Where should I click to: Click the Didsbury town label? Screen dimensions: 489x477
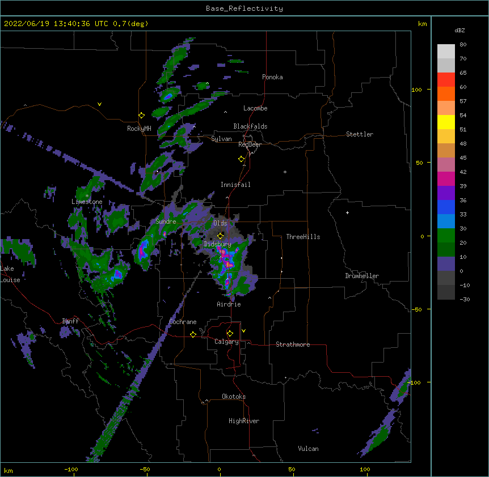point(217,244)
